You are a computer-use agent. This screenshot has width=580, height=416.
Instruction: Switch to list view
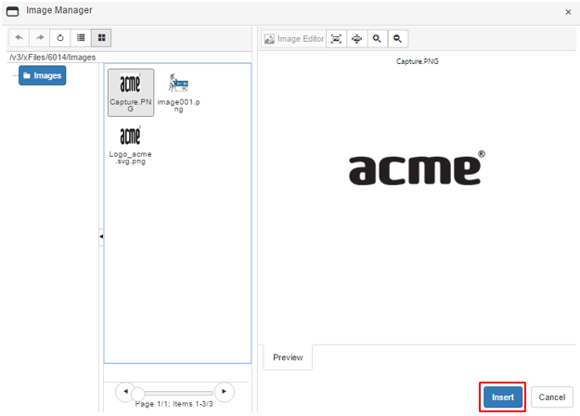point(81,38)
